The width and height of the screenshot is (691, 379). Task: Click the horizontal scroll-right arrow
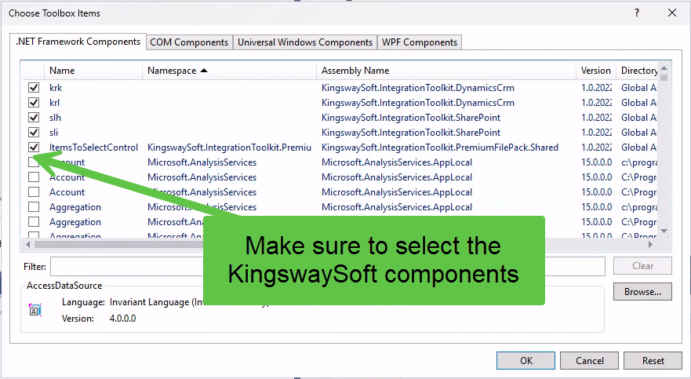click(650, 244)
